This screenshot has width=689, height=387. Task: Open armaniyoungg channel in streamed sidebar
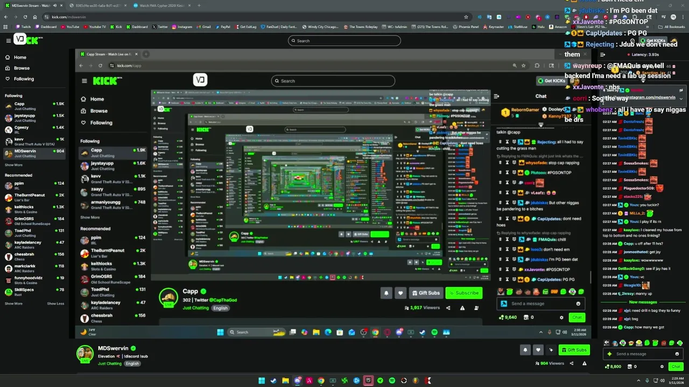point(112,204)
